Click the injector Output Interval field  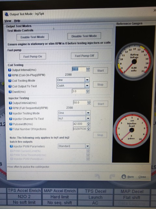point(80,102)
